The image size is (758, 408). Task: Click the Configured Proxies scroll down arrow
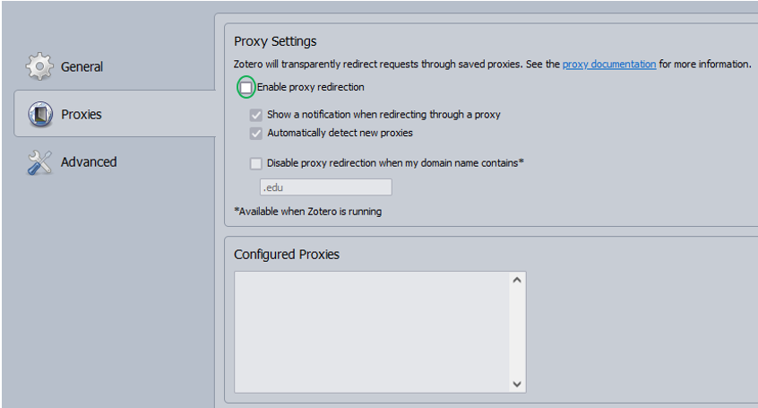click(x=517, y=383)
